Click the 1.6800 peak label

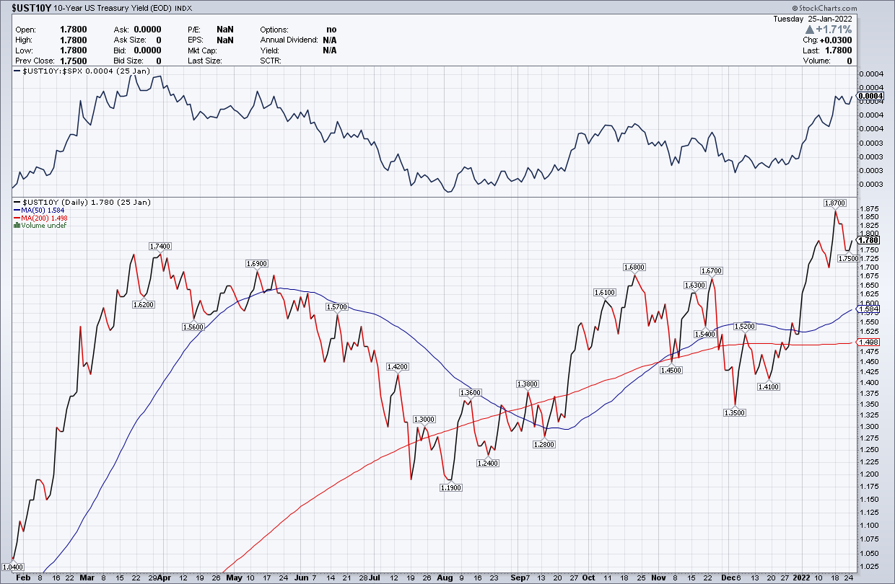tap(634, 267)
